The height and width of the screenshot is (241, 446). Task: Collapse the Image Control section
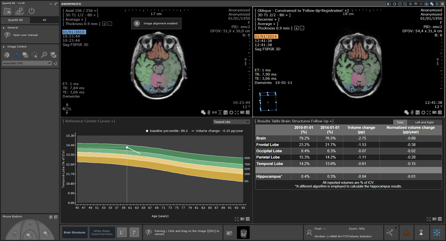(x=4, y=46)
